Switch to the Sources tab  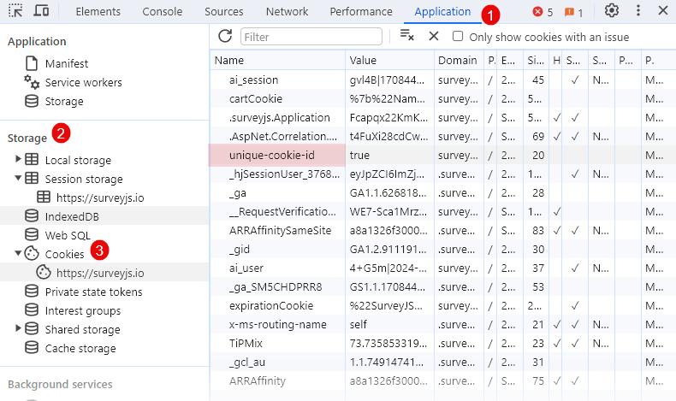[x=223, y=12]
